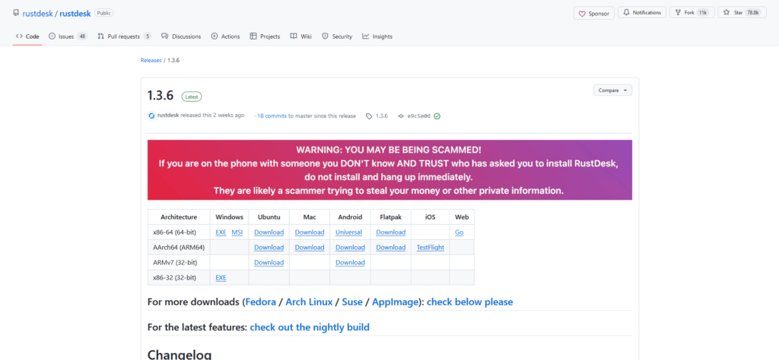Download Windows x86-64 EXE installer

coord(221,232)
